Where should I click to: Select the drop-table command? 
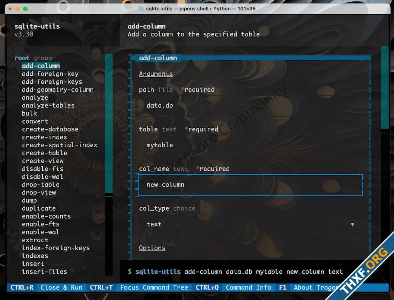click(x=41, y=184)
